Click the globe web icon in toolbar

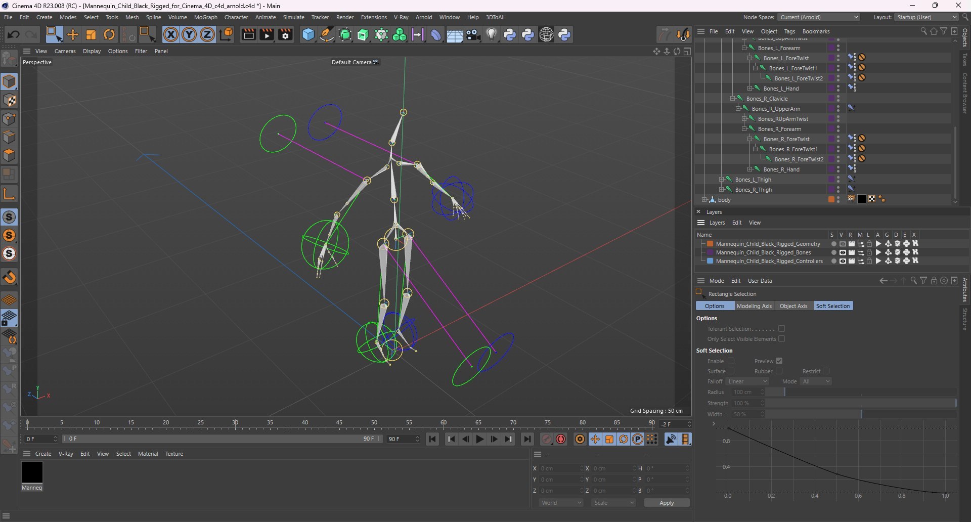click(x=546, y=34)
